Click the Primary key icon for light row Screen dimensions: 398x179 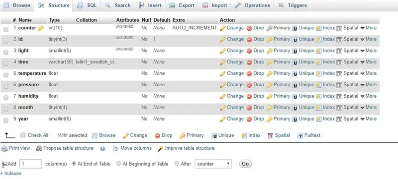click(x=269, y=51)
